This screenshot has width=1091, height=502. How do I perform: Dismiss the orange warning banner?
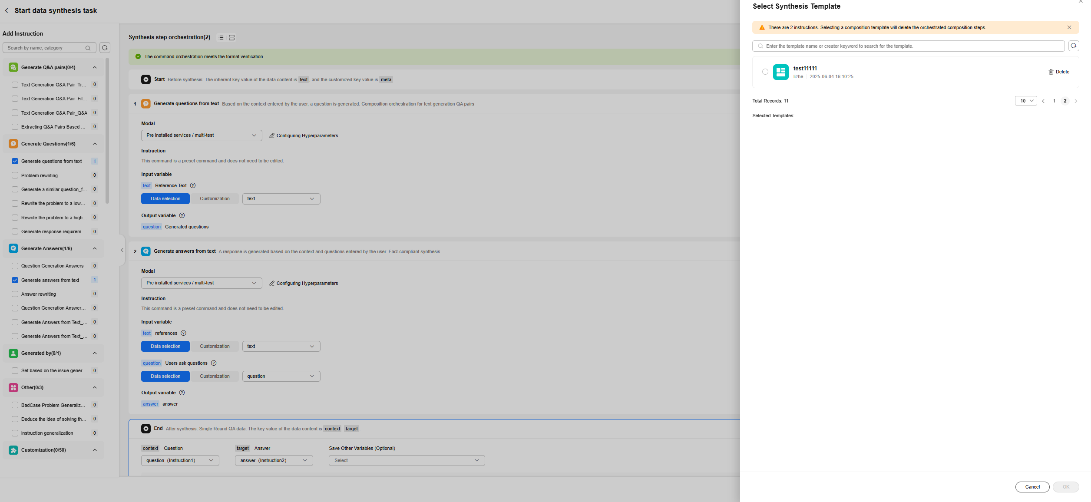1069,27
